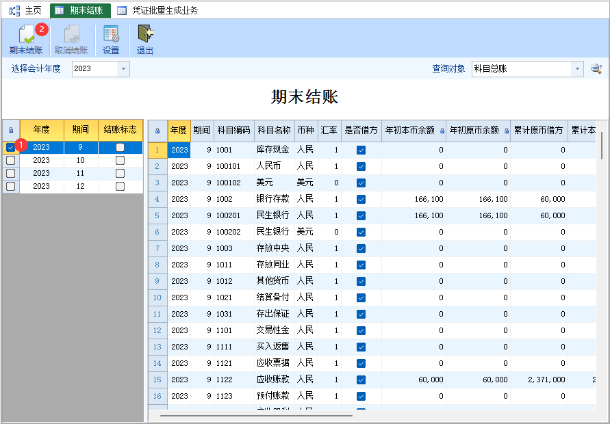Click lock icon in left table header
This screenshot has width=610, height=424.
pos(11,130)
